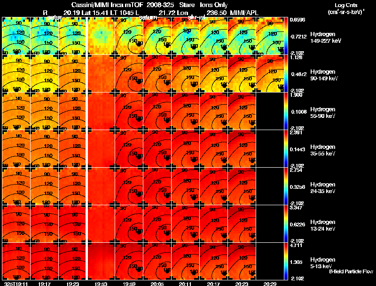The width and height of the screenshot is (376, 286).
Task: Open the 149-227 keV panel at 19:53
Action: 101,36
